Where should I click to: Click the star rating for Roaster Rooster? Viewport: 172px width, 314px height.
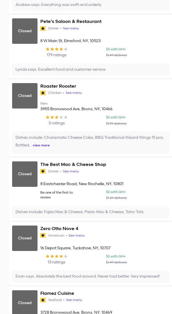tap(56, 117)
